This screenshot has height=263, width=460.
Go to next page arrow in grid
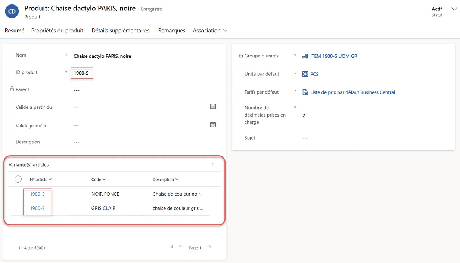click(x=209, y=247)
